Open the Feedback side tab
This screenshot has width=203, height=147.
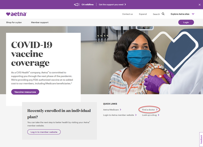tap(201, 140)
